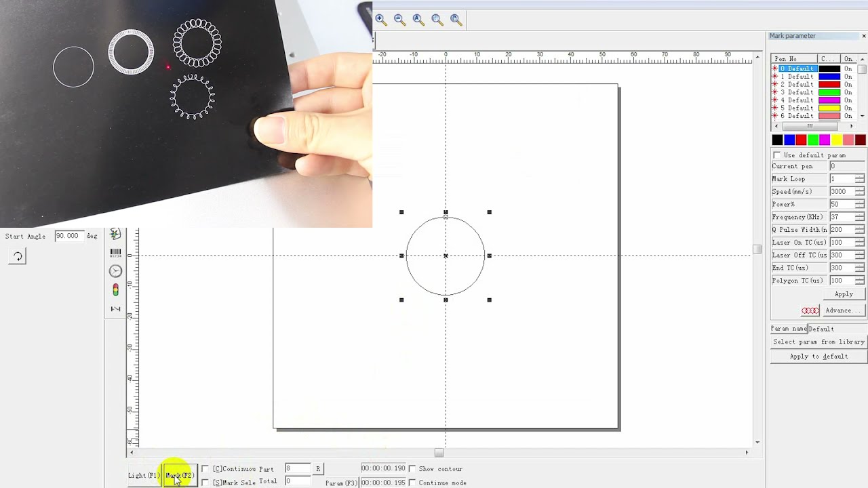The width and height of the screenshot is (868, 488).
Task: Click Select param from library button
Action: (818, 342)
